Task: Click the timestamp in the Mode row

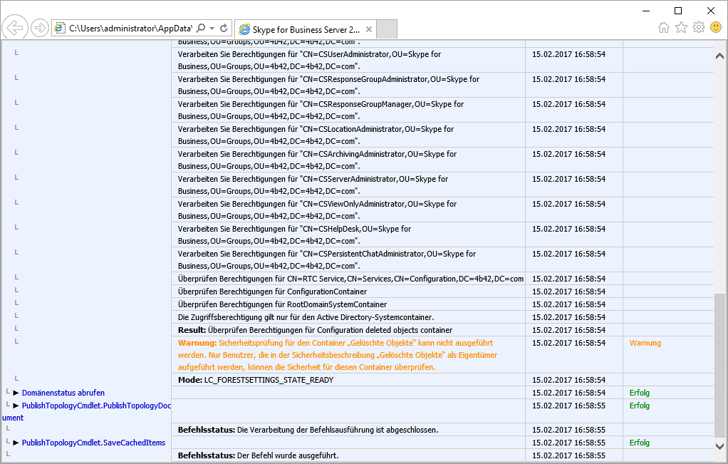Action: [x=568, y=381]
